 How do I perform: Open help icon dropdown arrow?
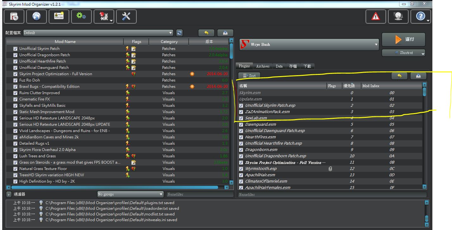pos(428,21)
